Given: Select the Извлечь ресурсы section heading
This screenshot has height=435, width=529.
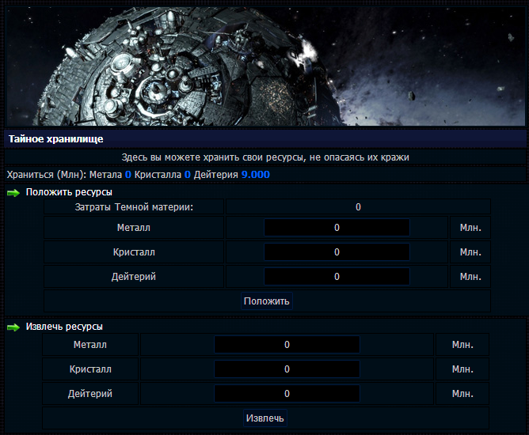Looking at the screenshot, I should point(64,327).
